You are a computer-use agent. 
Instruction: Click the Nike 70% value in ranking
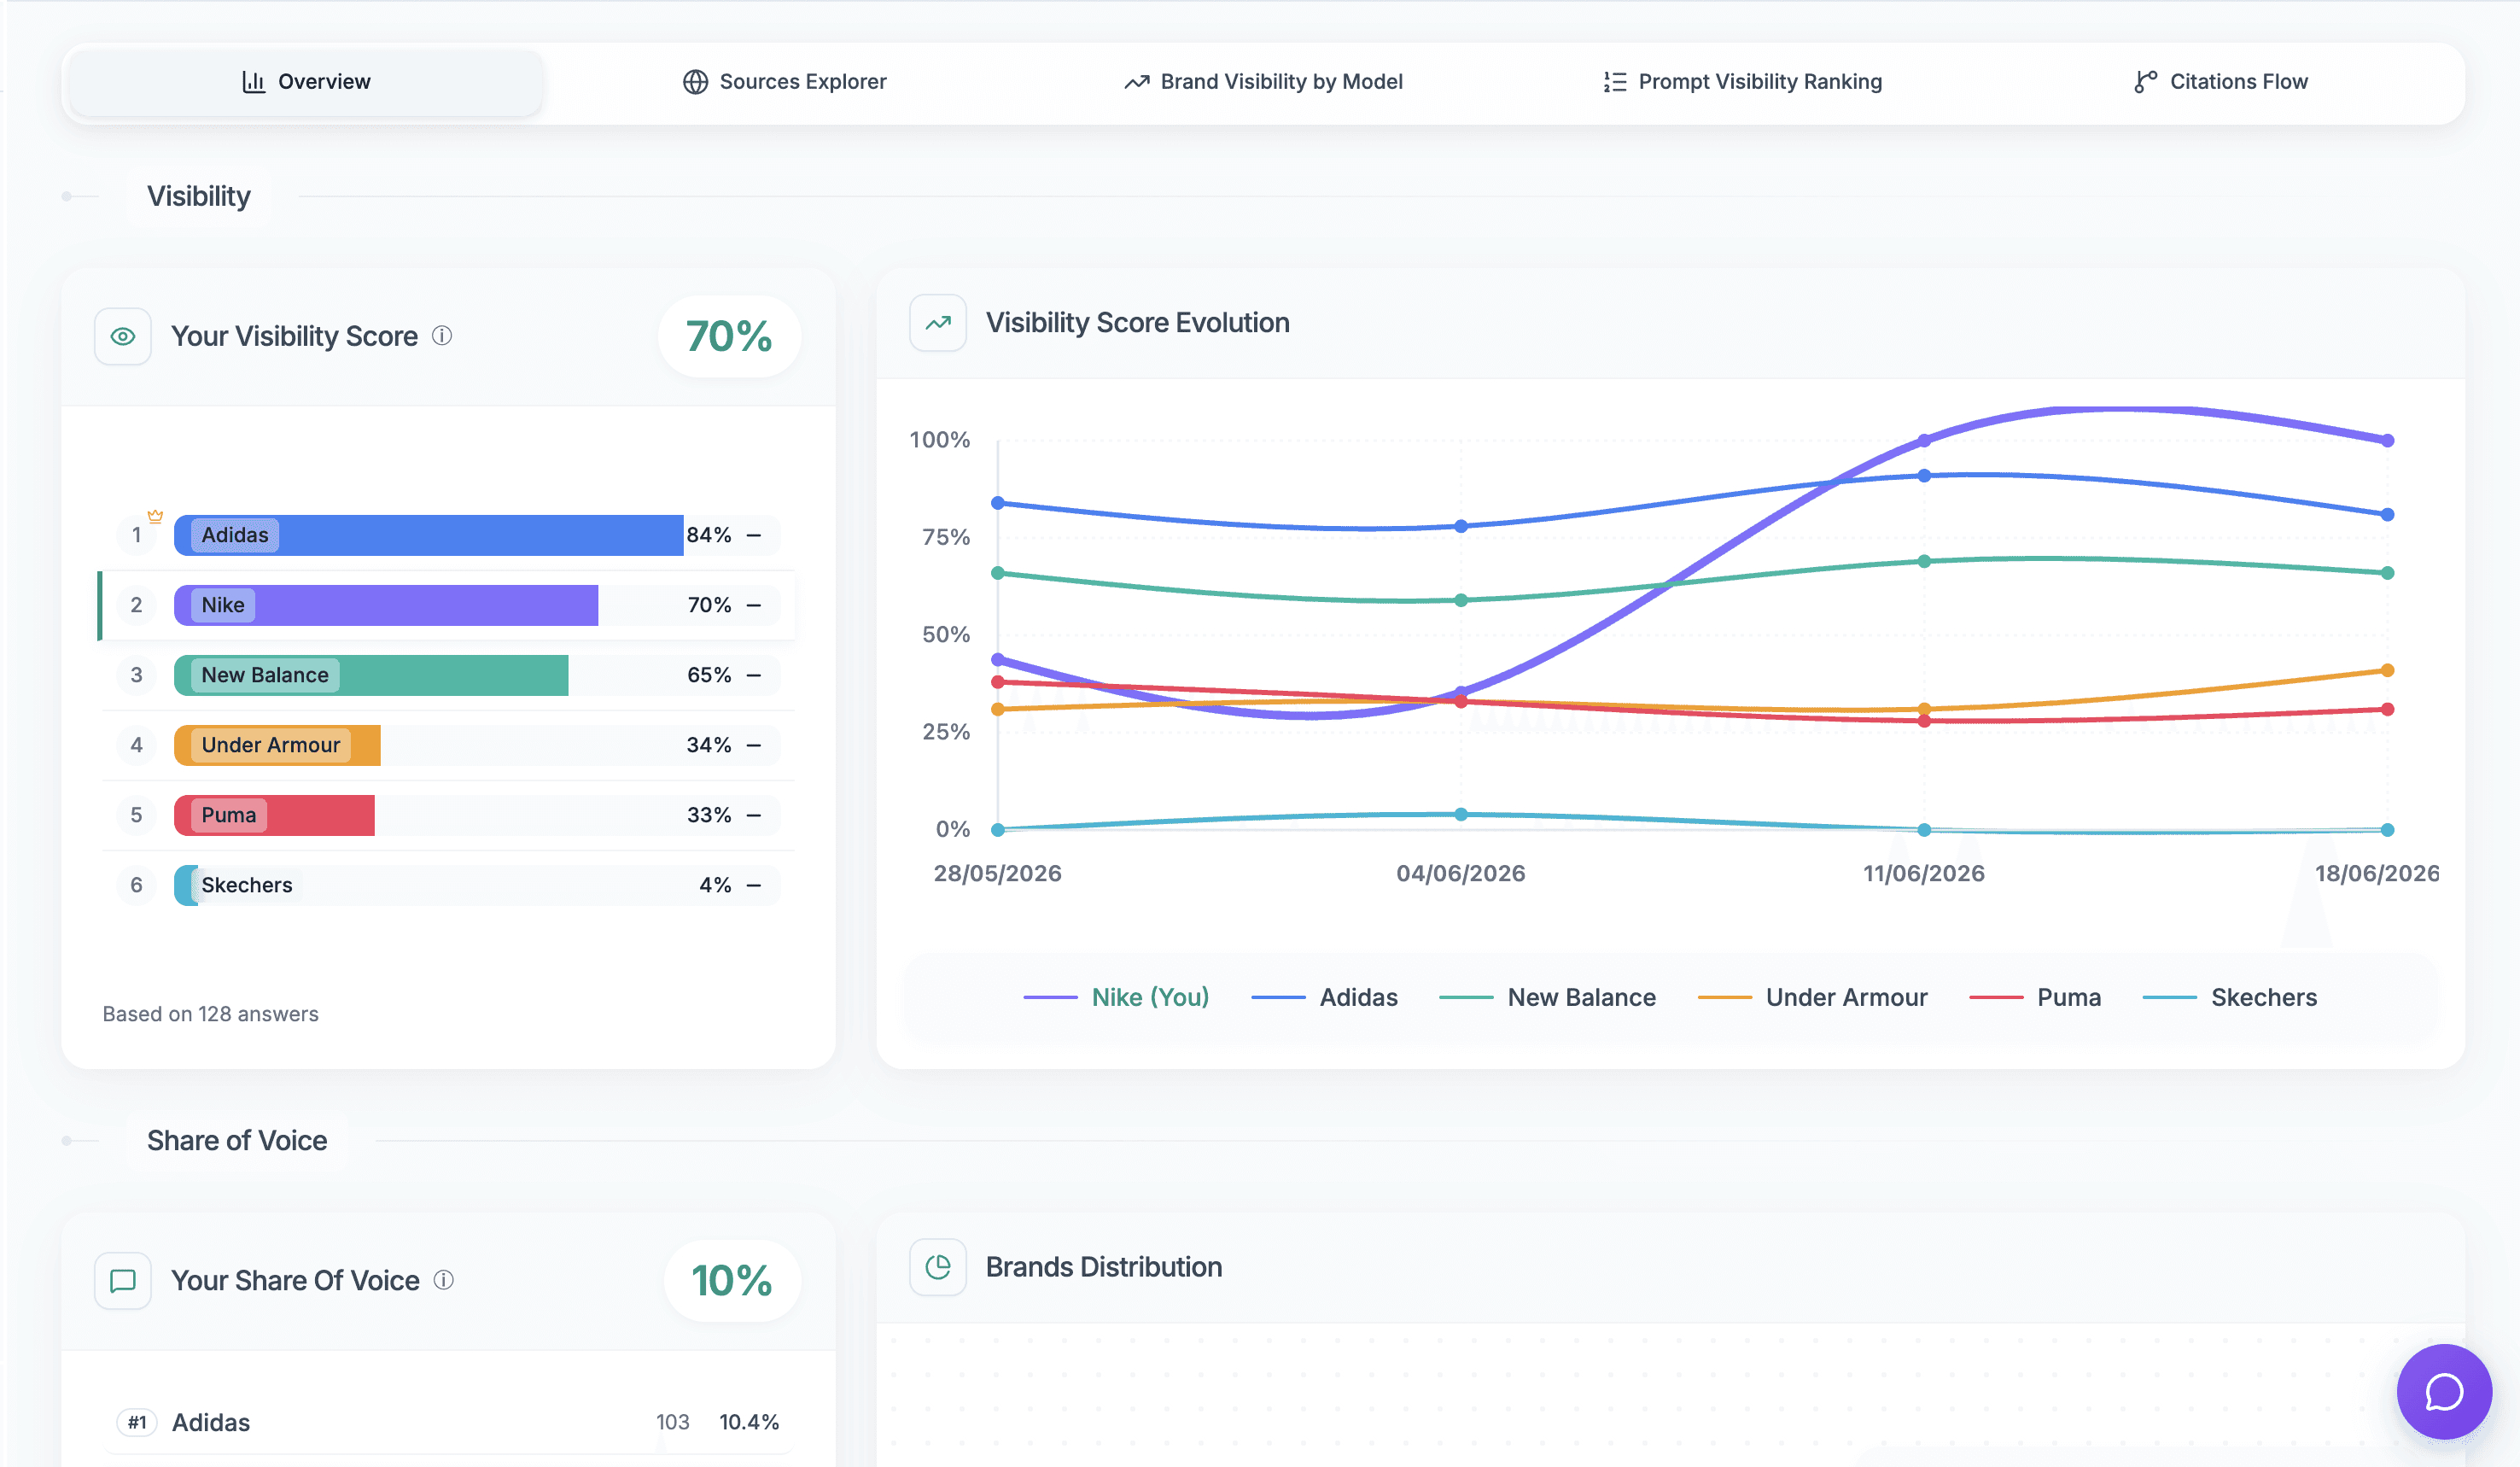(x=709, y=605)
